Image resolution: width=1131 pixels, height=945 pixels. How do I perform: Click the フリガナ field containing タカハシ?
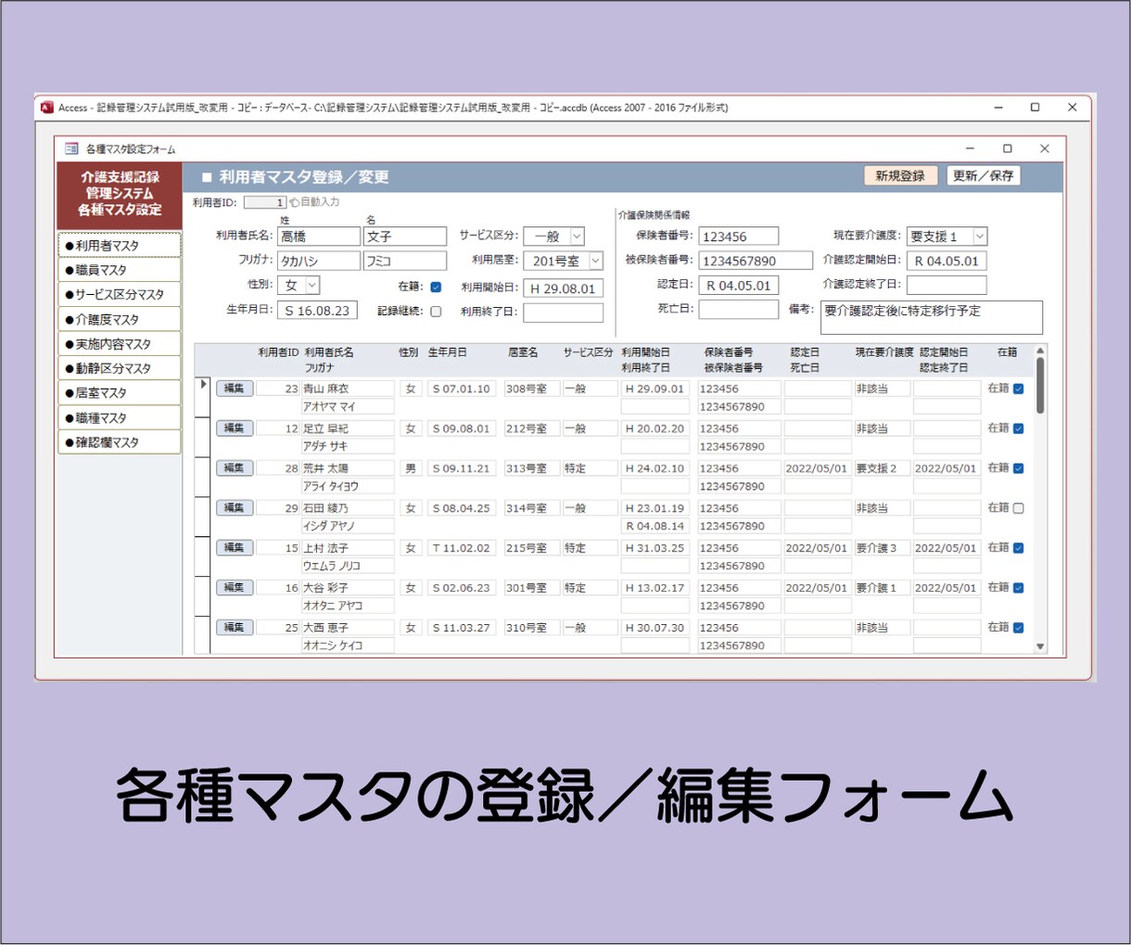coord(319,262)
